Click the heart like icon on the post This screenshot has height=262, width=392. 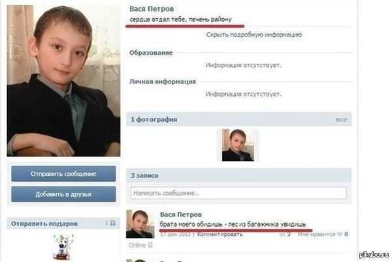(339, 234)
